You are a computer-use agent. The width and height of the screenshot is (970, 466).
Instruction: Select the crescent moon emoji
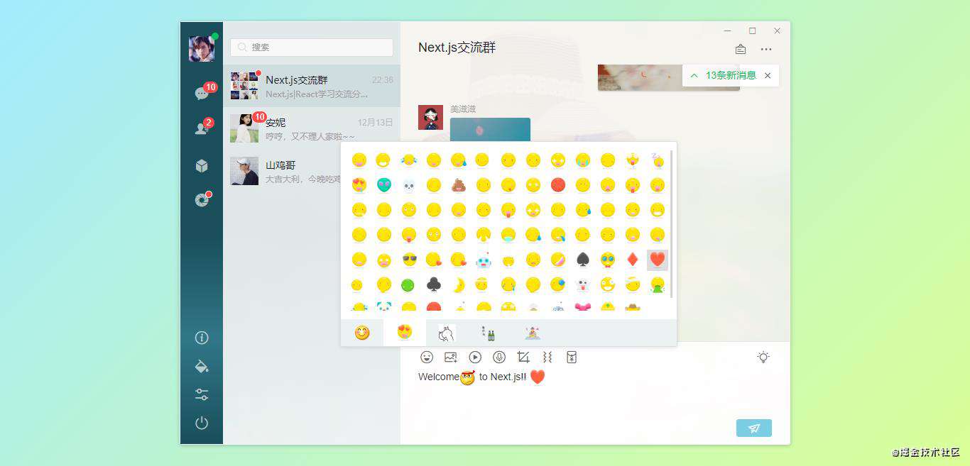click(x=459, y=285)
